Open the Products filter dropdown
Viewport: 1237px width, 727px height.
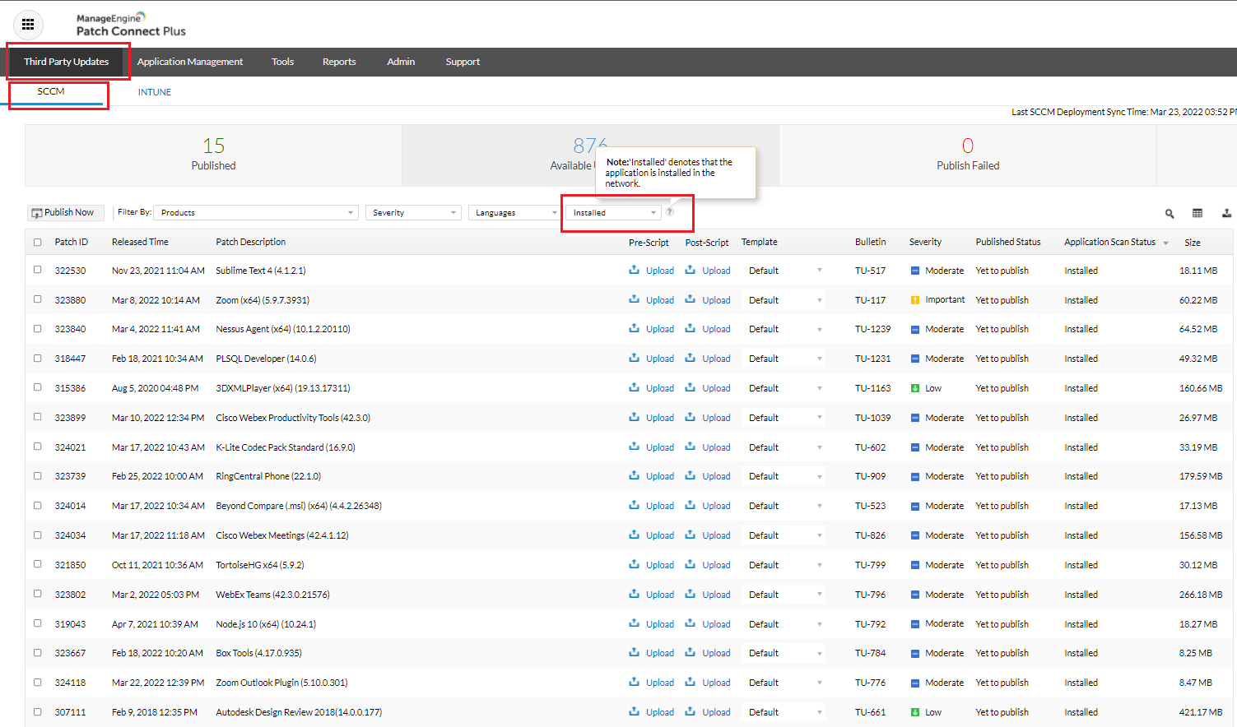[256, 213]
